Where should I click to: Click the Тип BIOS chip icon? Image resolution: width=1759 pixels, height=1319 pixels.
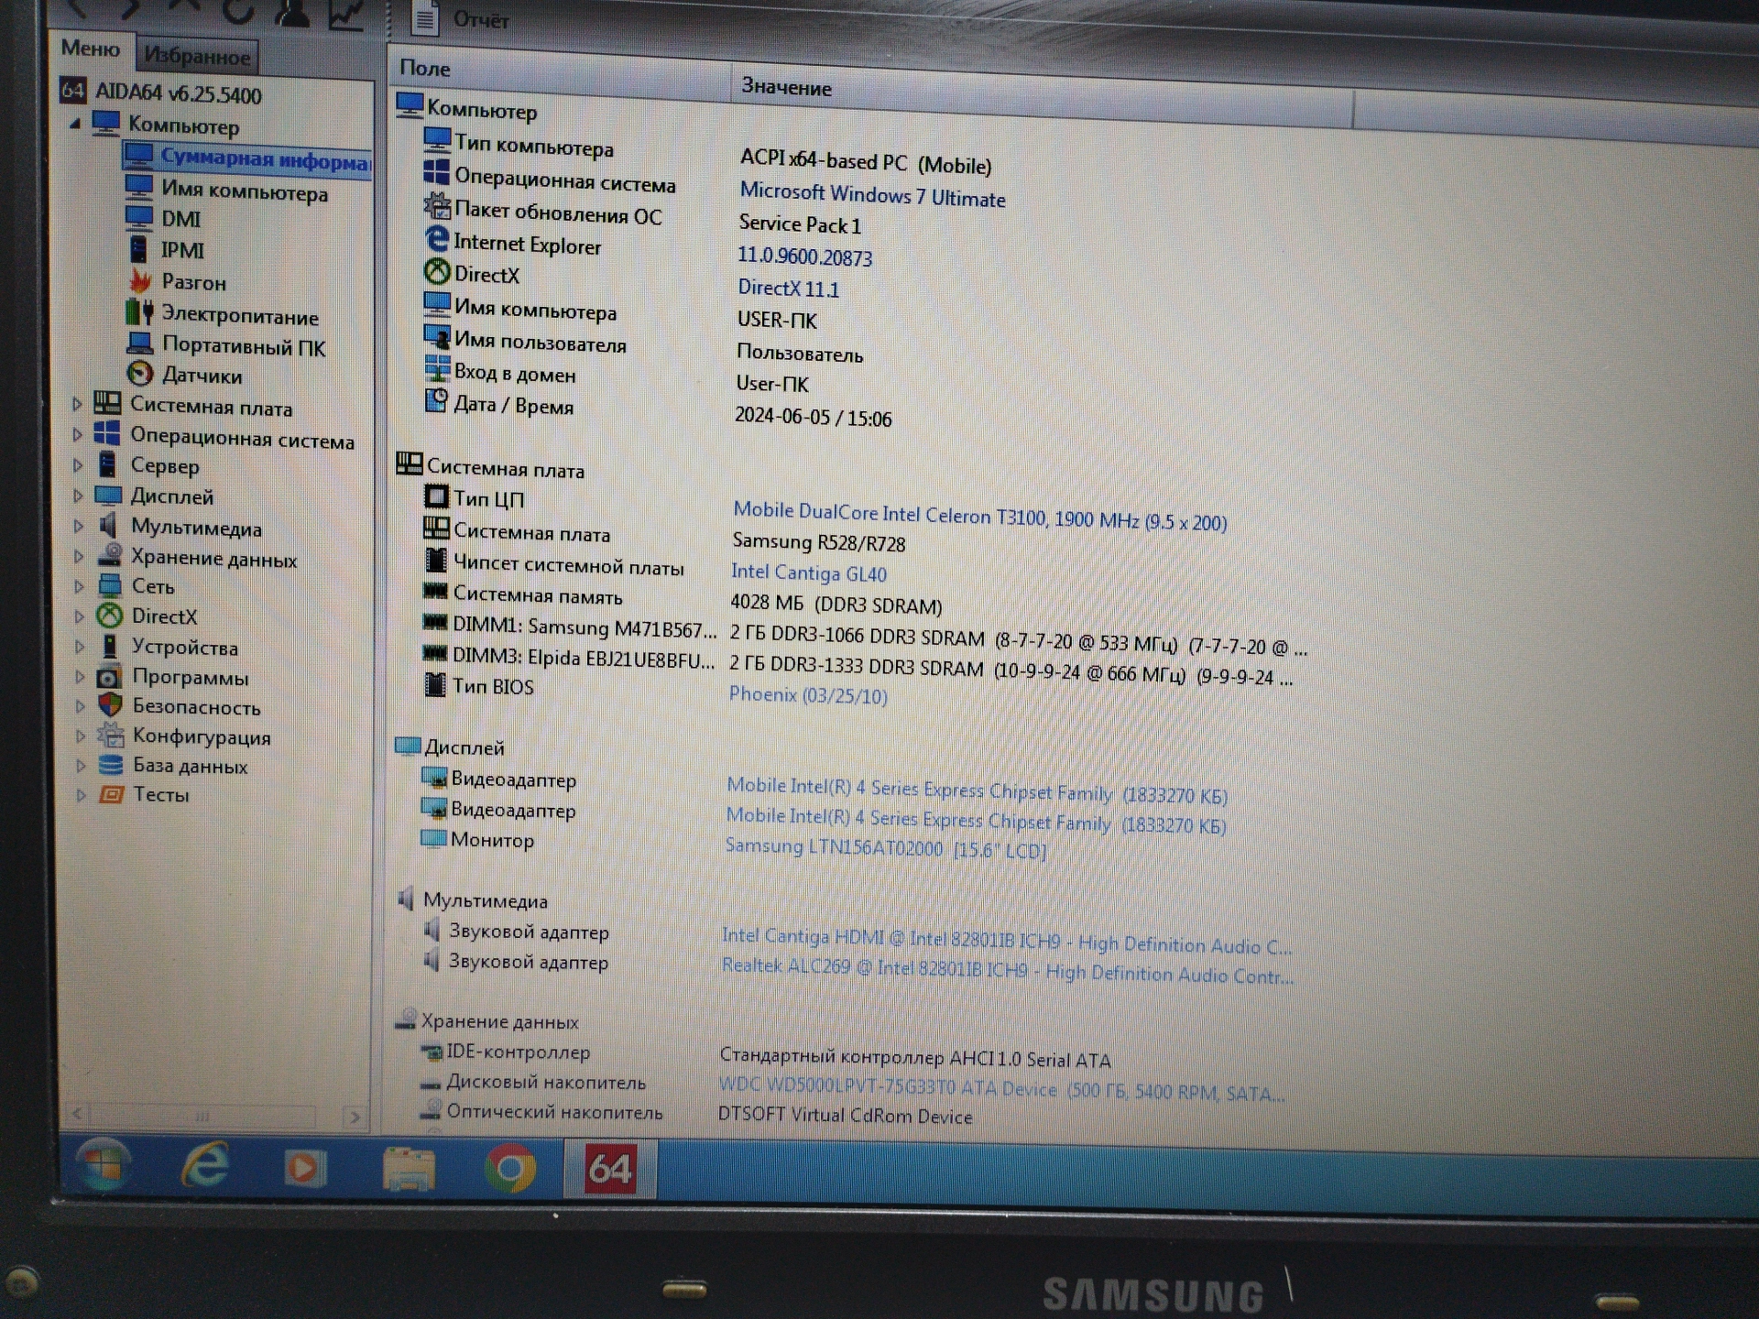tap(435, 685)
